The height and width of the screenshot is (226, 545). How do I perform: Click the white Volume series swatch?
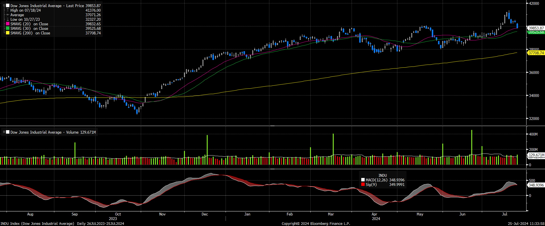pos(8,132)
